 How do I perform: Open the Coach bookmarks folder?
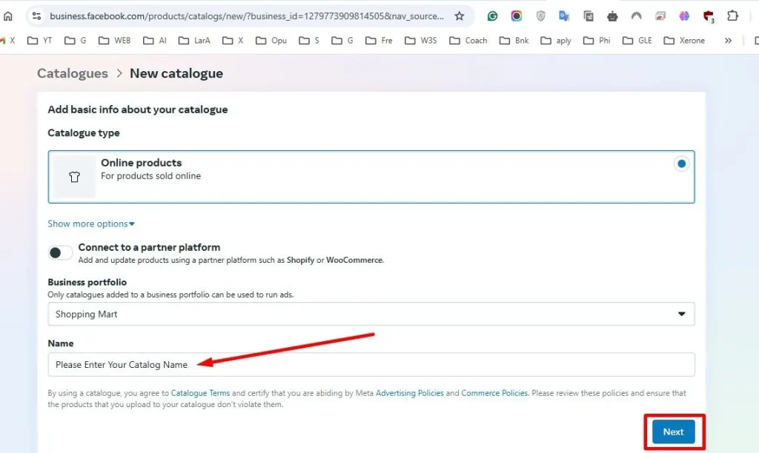tap(468, 41)
